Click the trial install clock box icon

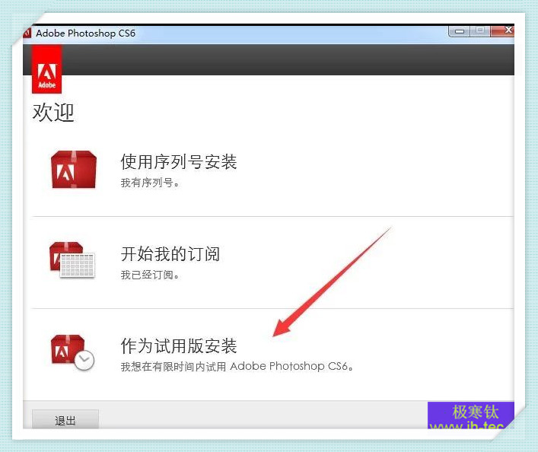[72, 352]
